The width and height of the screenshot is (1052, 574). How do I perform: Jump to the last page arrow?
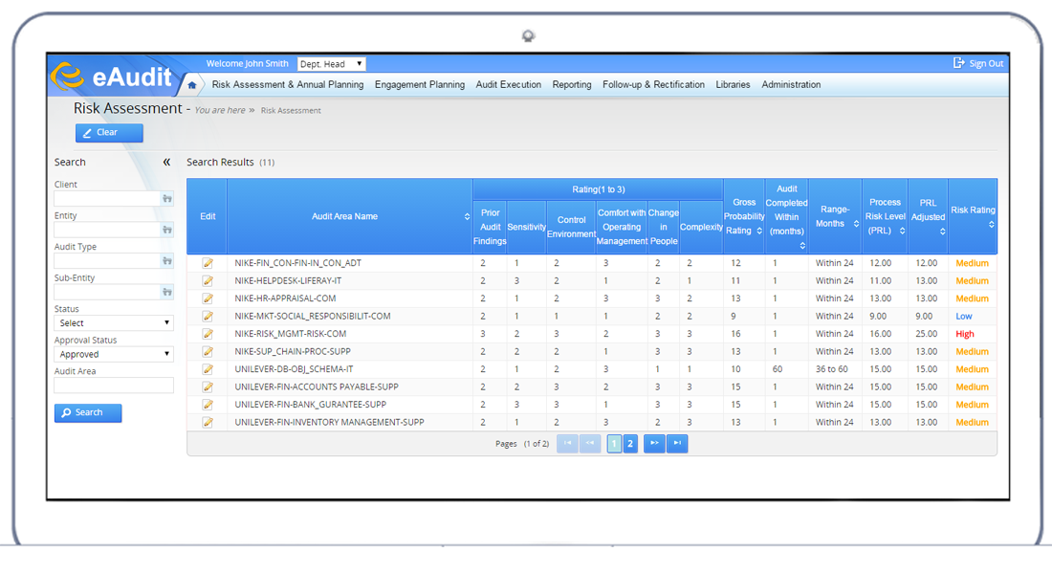point(677,444)
